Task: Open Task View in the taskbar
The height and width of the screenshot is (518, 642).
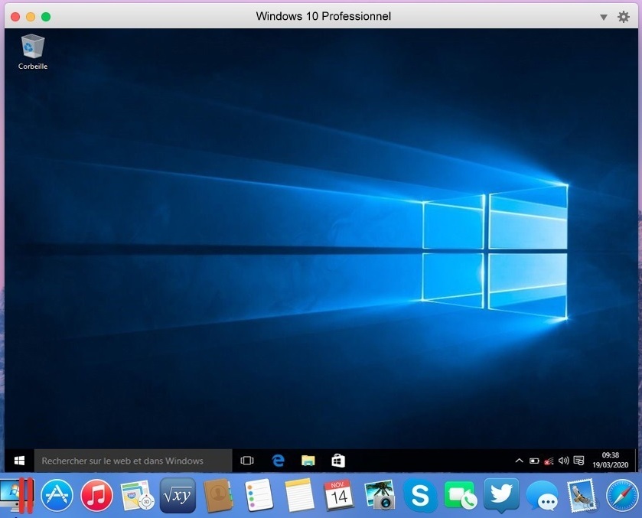Action: (247, 461)
